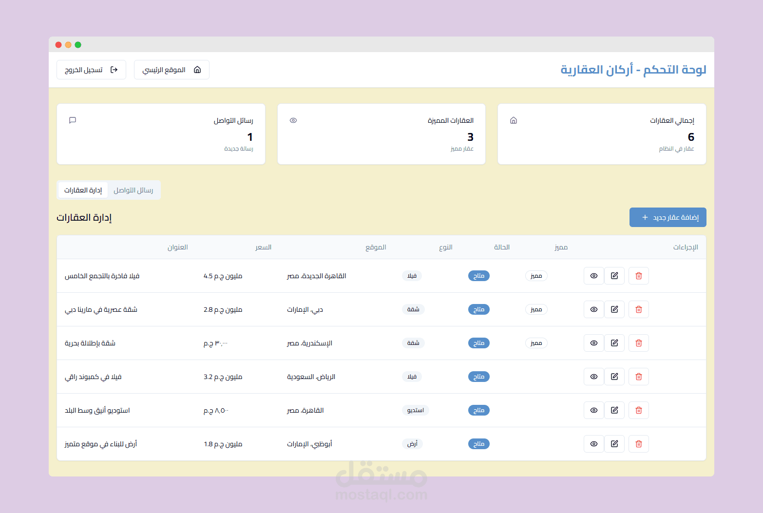Delete the استوديو أنيق وسط البلد listing
Image resolution: width=763 pixels, height=513 pixels.
click(639, 410)
